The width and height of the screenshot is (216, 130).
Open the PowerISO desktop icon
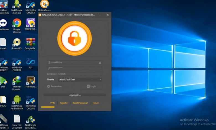(x=17, y=43)
